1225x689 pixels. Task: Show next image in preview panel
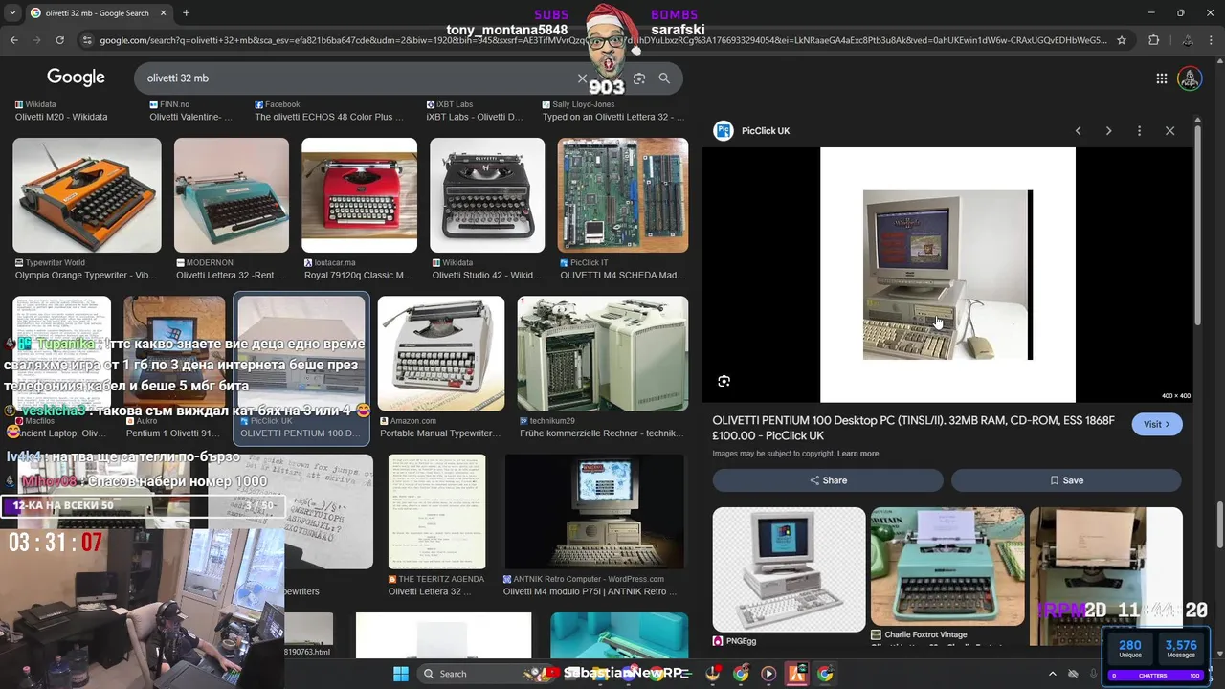pos(1108,131)
